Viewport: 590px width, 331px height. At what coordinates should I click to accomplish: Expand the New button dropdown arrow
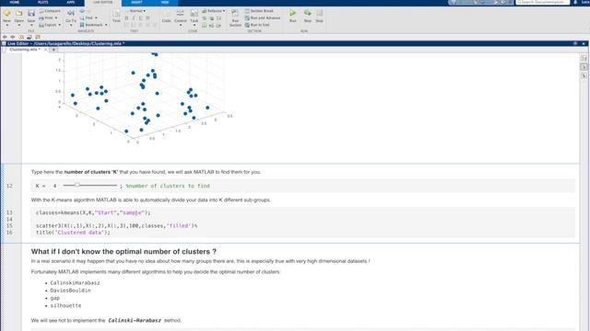[6, 25]
